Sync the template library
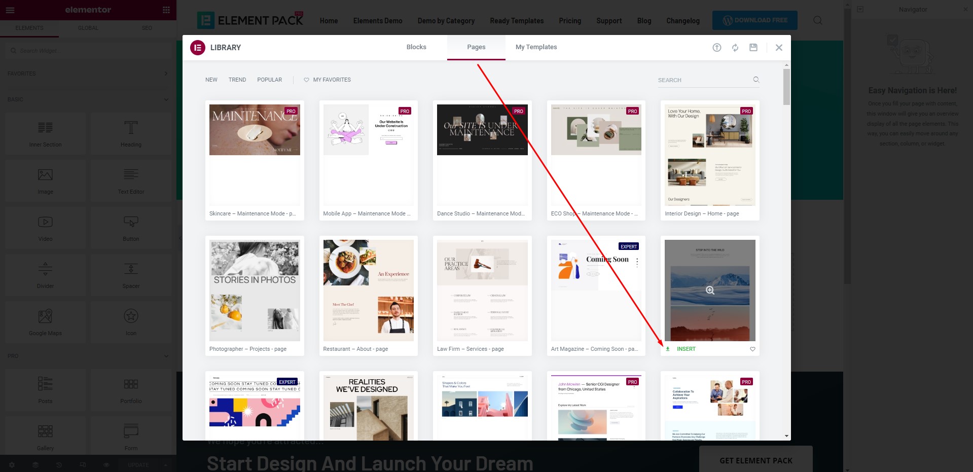973x472 pixels. point(735,47)
